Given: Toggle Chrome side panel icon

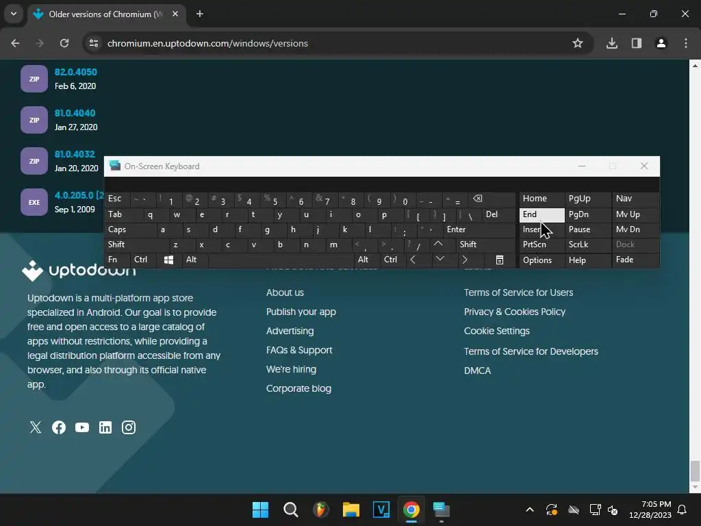Looking at the screenshot, I should pos(637,43).
